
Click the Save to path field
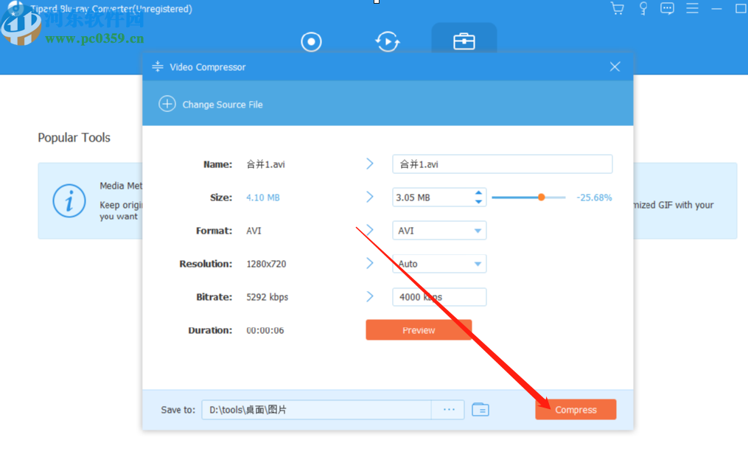316,410
